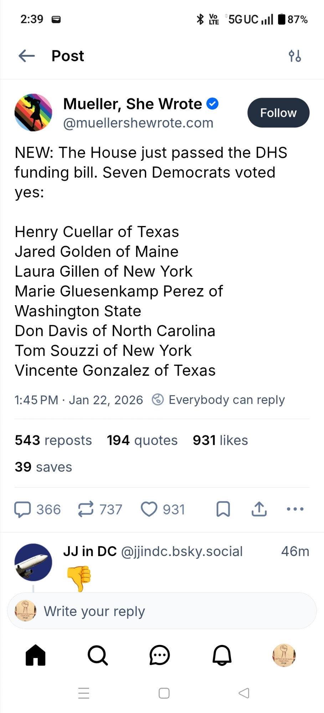Tap the Write your reply field
Screen dimensions: 324x713
coord(162,611)
